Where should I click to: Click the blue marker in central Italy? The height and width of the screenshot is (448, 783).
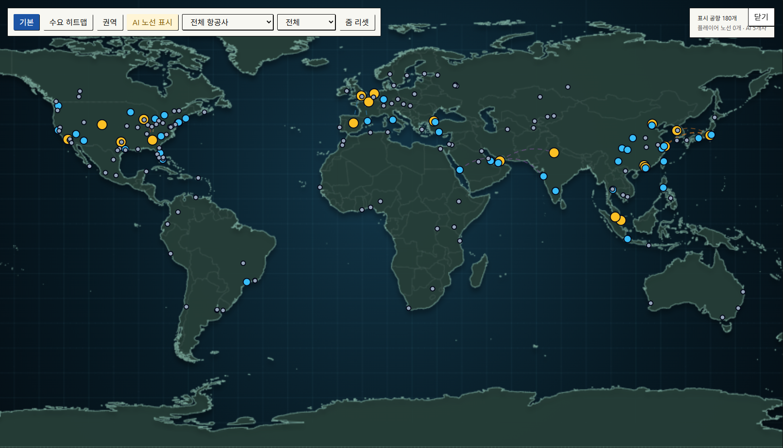click(393, 120)
